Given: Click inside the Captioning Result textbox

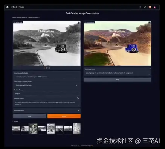Looking at the screenshot, I should [118, 73].
